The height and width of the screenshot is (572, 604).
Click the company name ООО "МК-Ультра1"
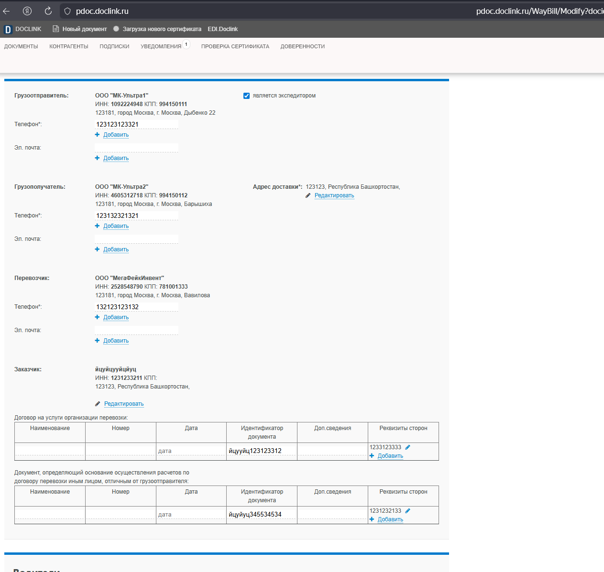coord(121,96)
